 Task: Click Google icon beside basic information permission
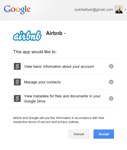click(17, 66)
